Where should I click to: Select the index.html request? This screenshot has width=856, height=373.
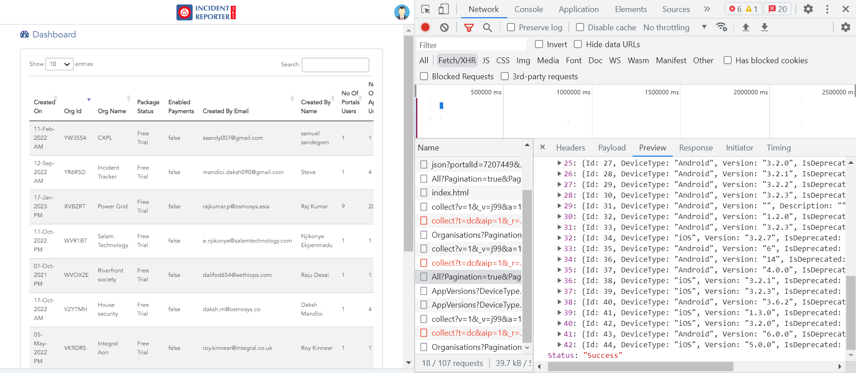[450, 193]
